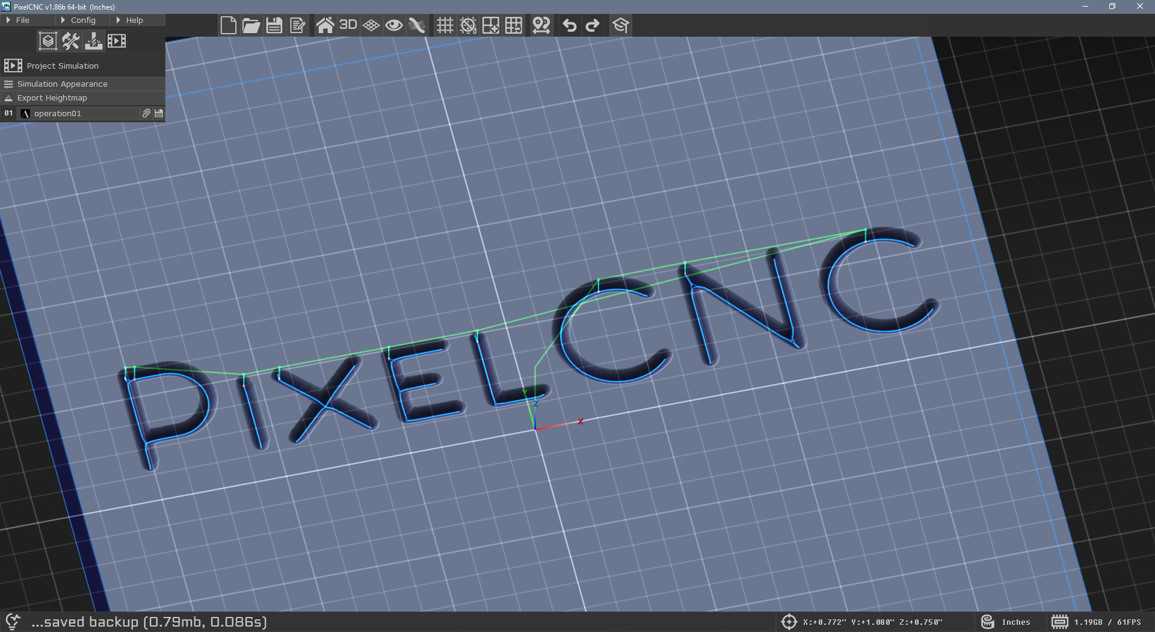Click the lightbulb hints icon in status bar

pyautogui.click(x=13, y=622)
